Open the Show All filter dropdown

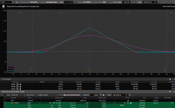(18, 95)
